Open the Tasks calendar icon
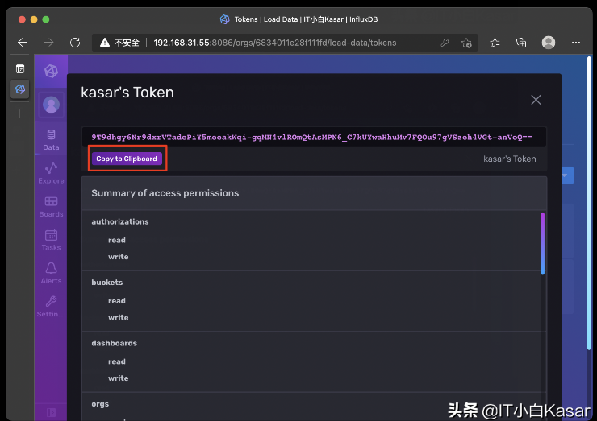 (51, 235)
